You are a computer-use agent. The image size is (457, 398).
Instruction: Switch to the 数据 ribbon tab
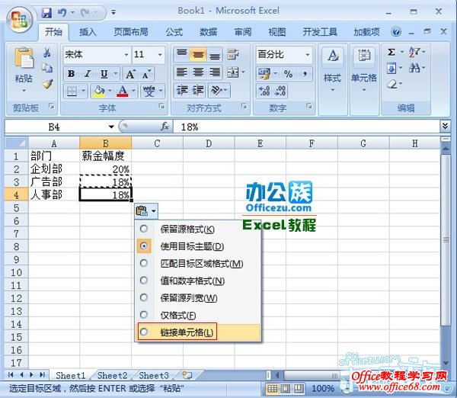208,32
